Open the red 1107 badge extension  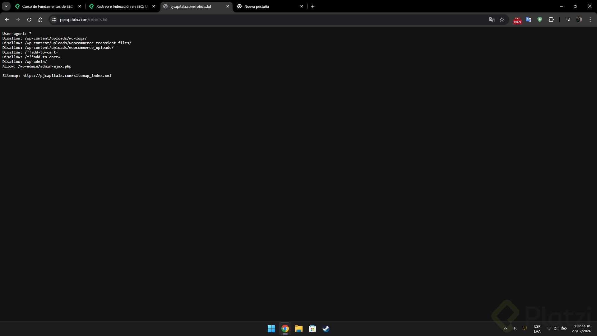pyautogui.click(x=517, y=20)
